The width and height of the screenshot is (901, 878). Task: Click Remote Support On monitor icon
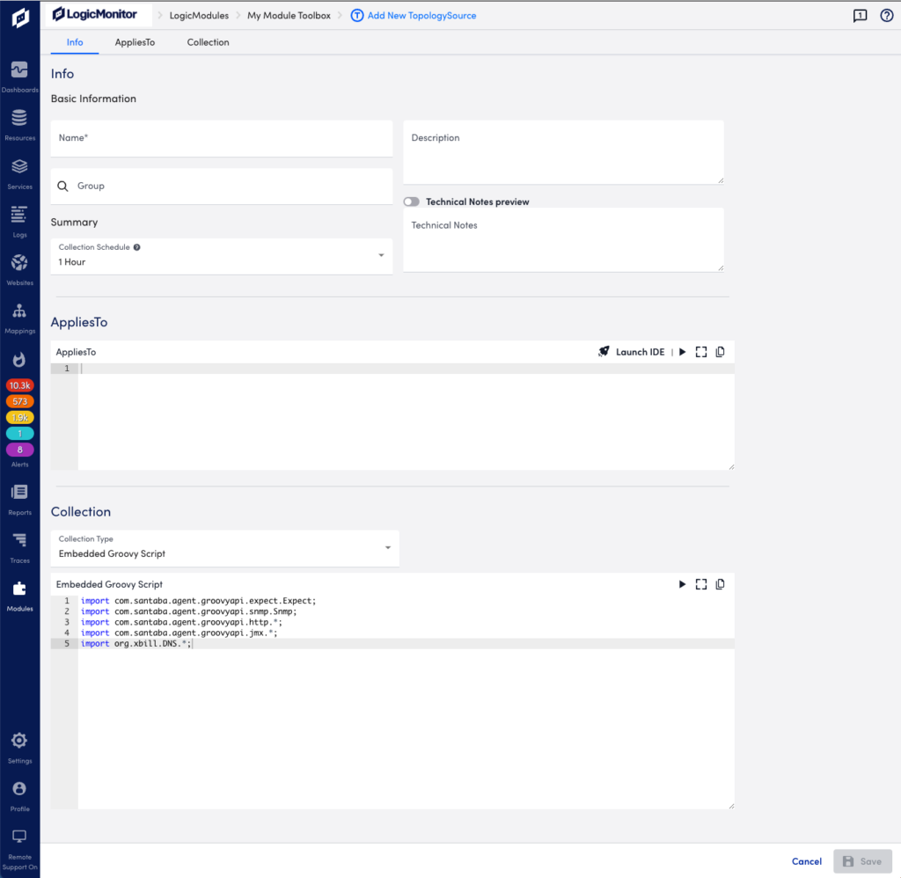coord(19,837)
